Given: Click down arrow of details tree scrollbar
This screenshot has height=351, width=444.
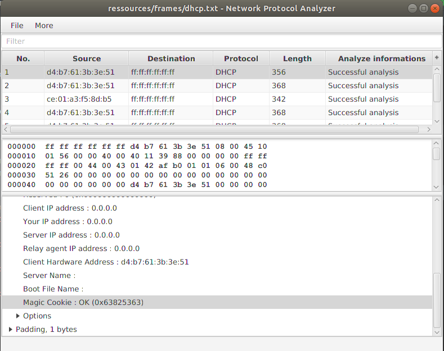Looking at the screenshot, I should pos(437,332).
